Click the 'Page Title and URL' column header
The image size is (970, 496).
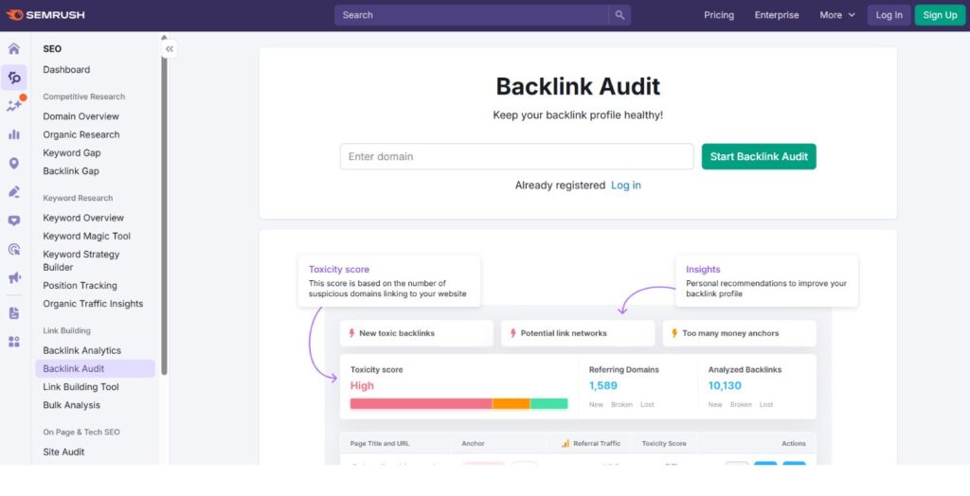click(x=379, y=443)
